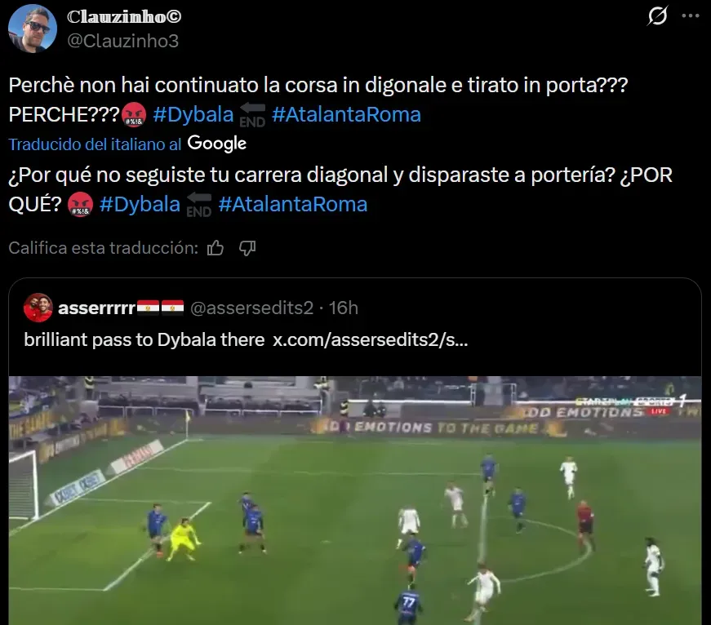Viewport: 711px width, 625px height.
Task: Open the asserrrrr quoted avatar
Action: point(38,308)
